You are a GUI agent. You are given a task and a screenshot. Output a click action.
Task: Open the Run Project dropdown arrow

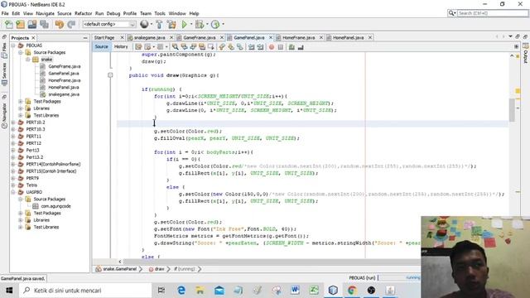[x=191, y=24]
